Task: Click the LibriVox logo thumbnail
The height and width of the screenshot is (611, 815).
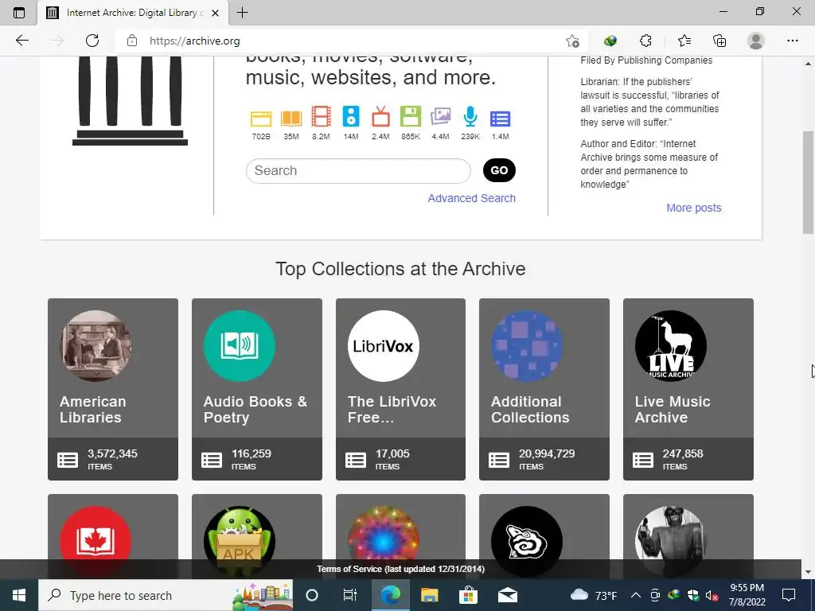Action: 383,346
